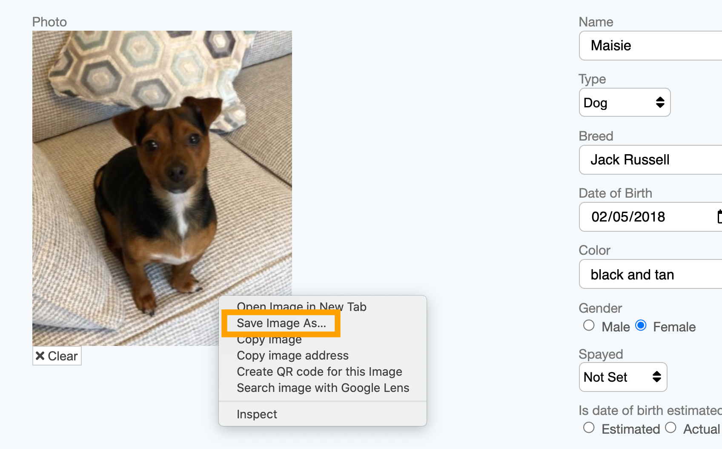Select Copy image address menu entry

pyautogui.click(x=292, y=356)
